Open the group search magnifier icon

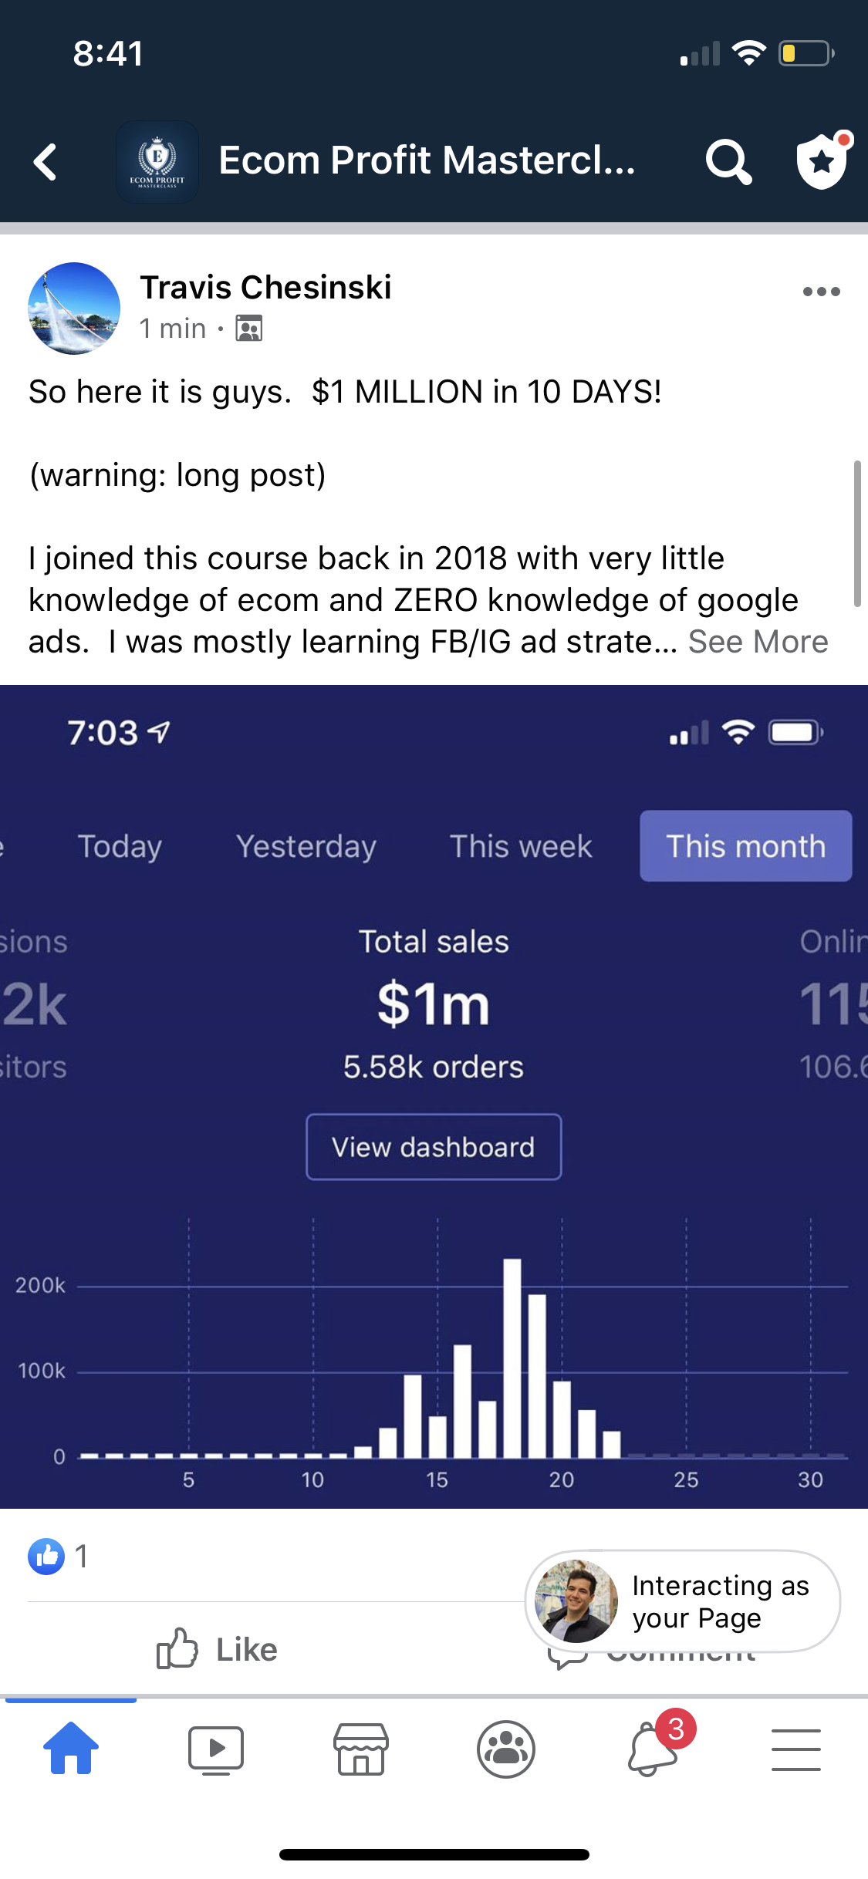728,162
